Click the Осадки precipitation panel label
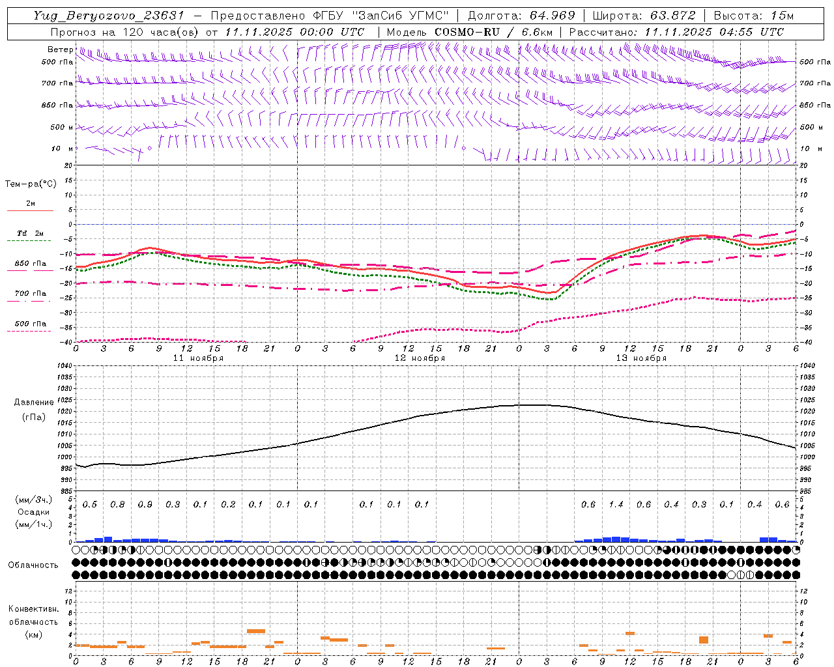The height and width of the screenshot is (667, 834). [x=34, y=512]
